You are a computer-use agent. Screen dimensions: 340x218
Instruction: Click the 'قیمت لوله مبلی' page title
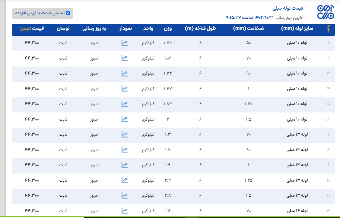(288, 8)
